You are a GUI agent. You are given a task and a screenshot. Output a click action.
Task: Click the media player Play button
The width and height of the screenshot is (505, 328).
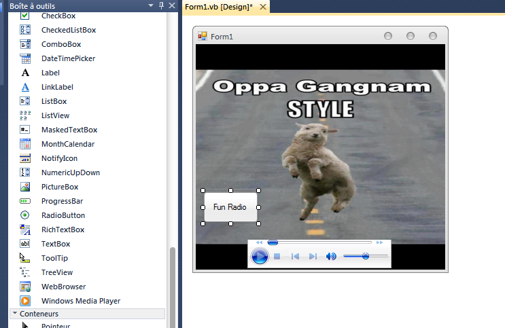click(x=260, y=256)
